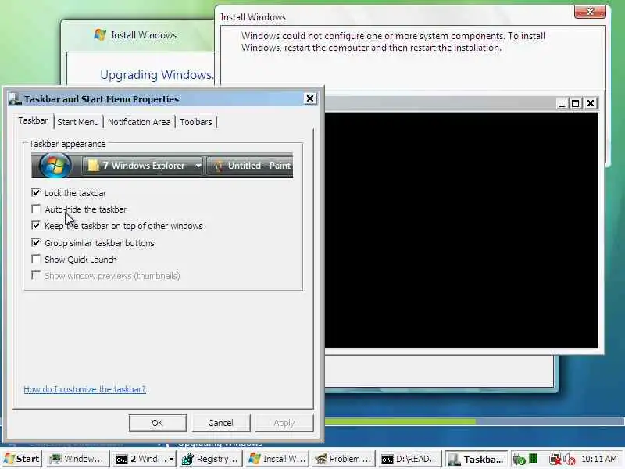Viewport: 625px width, 469px height.
Task: Click the Start button on the taskbar
Action: point(22,459)
